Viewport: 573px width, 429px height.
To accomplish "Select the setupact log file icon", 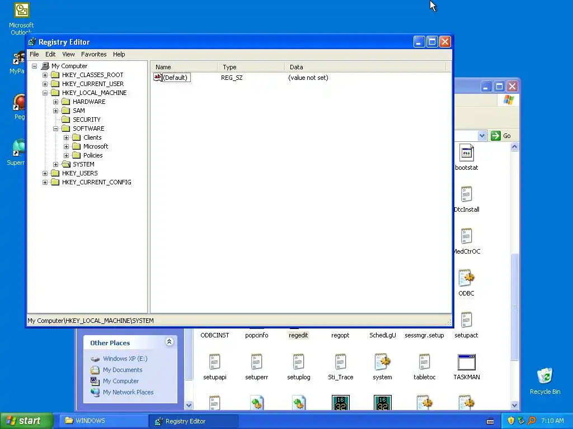I will (x=466, y=320).
